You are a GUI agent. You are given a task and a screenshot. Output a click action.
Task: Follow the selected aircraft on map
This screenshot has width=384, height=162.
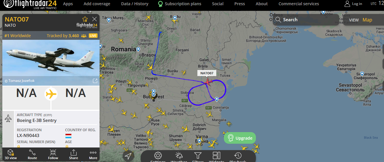(x=53, y=154)
